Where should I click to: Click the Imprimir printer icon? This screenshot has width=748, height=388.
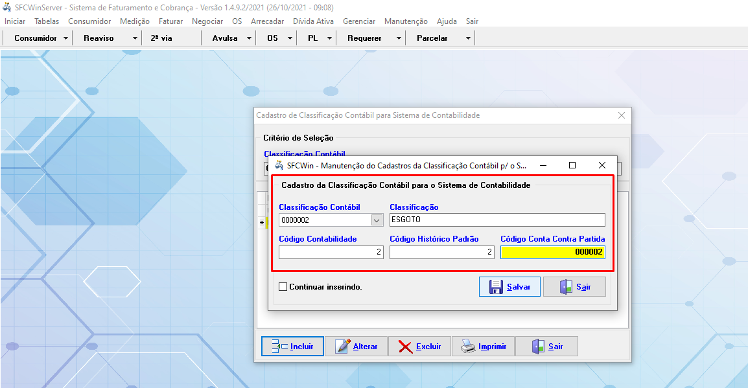pos(468,347)
